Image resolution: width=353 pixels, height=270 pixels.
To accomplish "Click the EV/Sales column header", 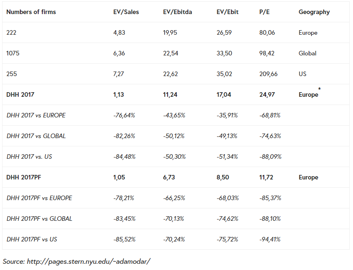I will pos(126,12).
